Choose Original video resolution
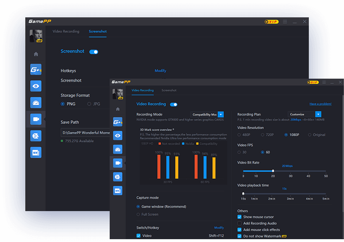This screenshot has height=242, width=344. click(310, 135)
